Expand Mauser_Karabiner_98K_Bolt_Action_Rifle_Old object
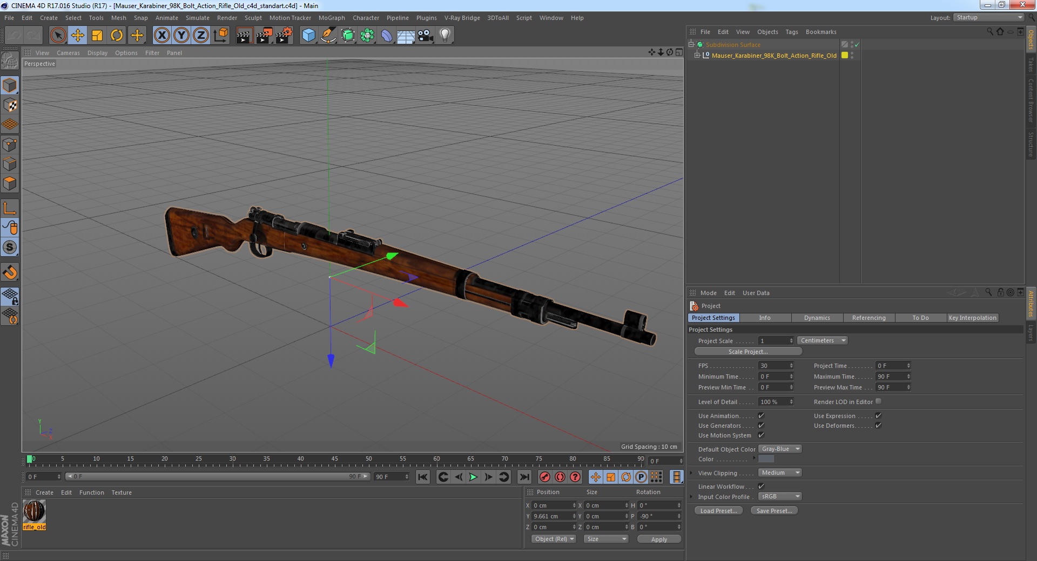This screenshot has width=1037, height=561. coord(697,56)
